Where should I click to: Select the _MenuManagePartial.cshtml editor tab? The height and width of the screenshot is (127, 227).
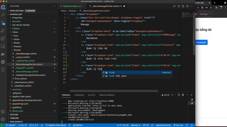107,6
